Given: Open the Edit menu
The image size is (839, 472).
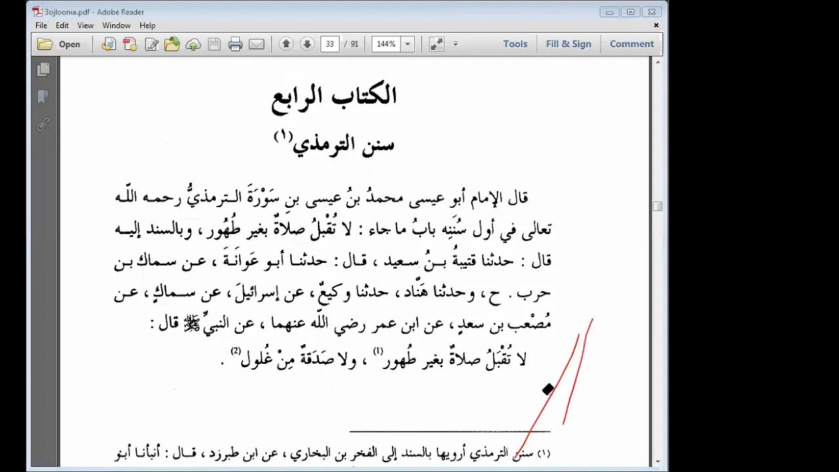Looking at the screenshot, I should (x=62, y=25).
